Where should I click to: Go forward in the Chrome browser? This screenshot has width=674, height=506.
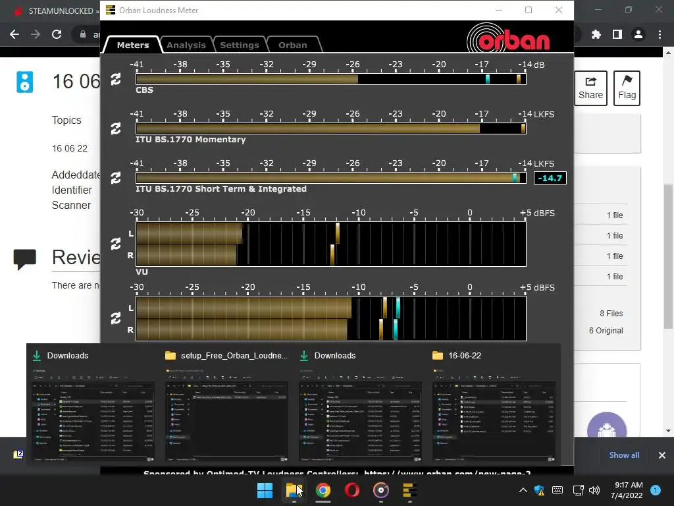(36, 34)
